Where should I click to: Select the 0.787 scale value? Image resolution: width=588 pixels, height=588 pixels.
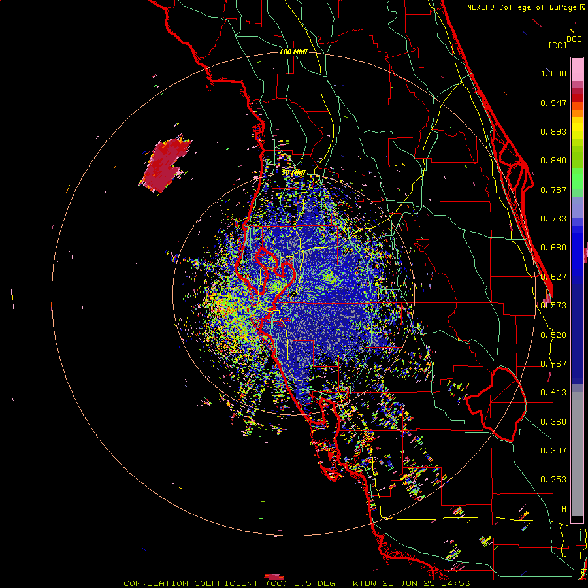coord(553,189)
